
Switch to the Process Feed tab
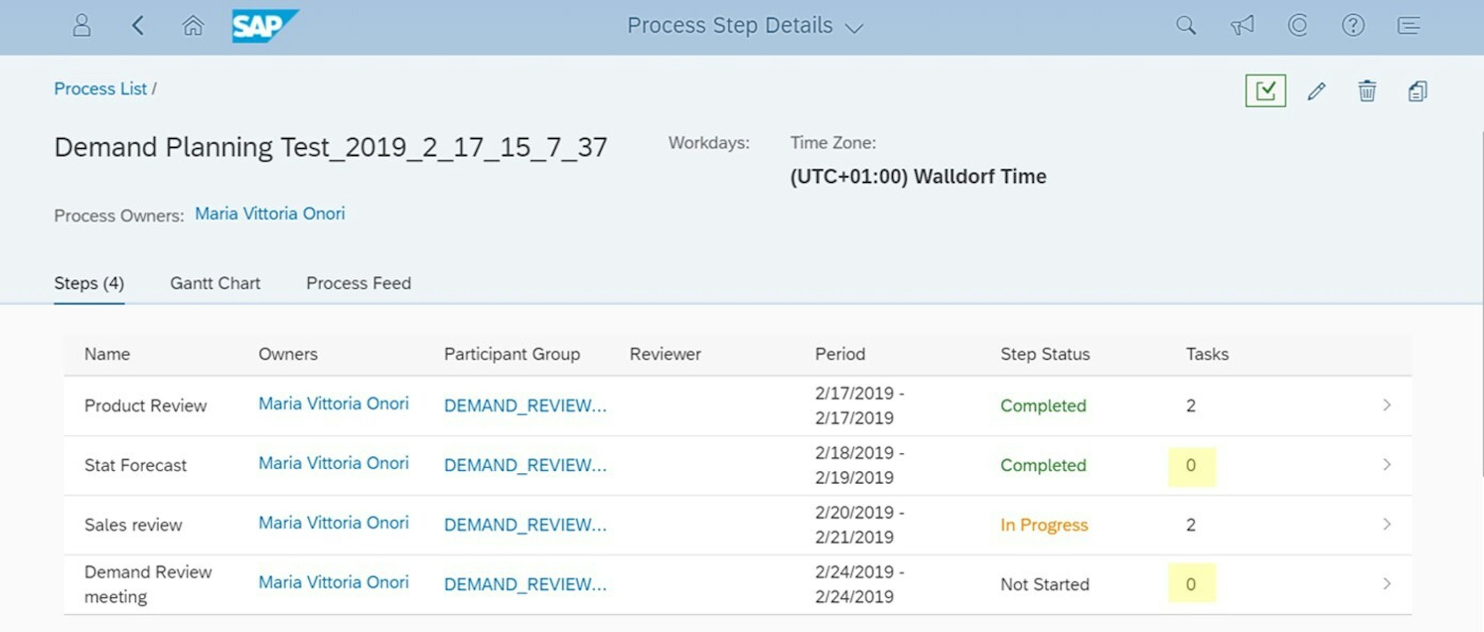[358, 283]
